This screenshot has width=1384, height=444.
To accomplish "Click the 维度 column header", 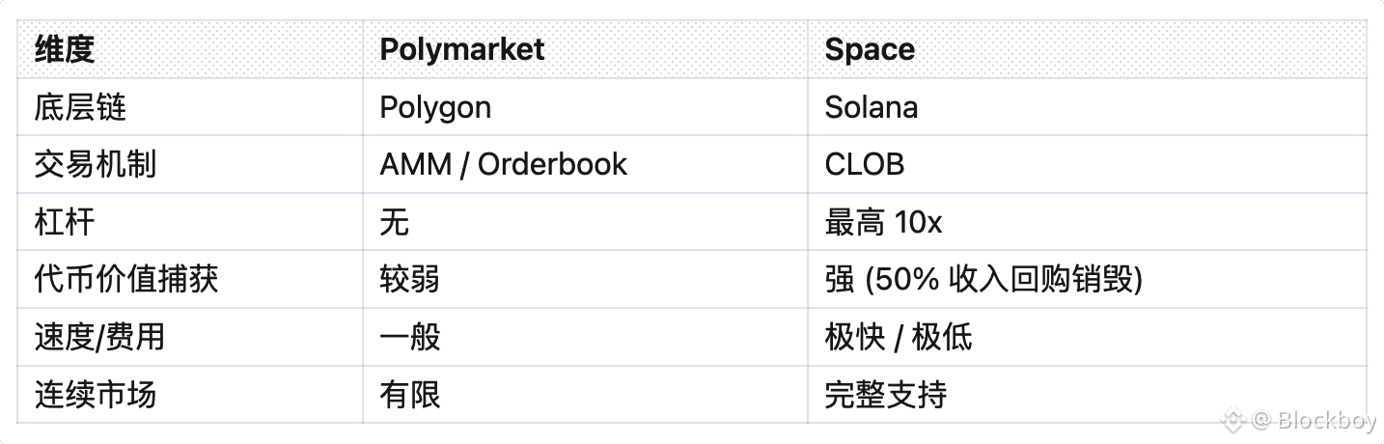I will pos(65,49).
